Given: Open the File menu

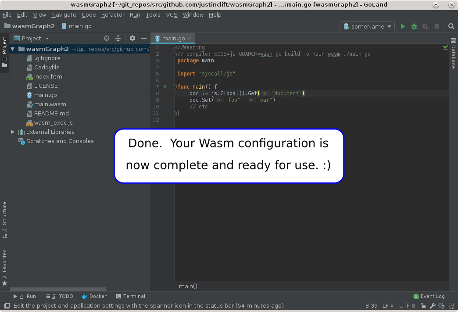Looking at the screenshot, I should (x=7, y=14).
